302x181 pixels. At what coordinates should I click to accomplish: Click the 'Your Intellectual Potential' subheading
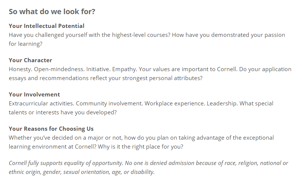pos(47,26)
